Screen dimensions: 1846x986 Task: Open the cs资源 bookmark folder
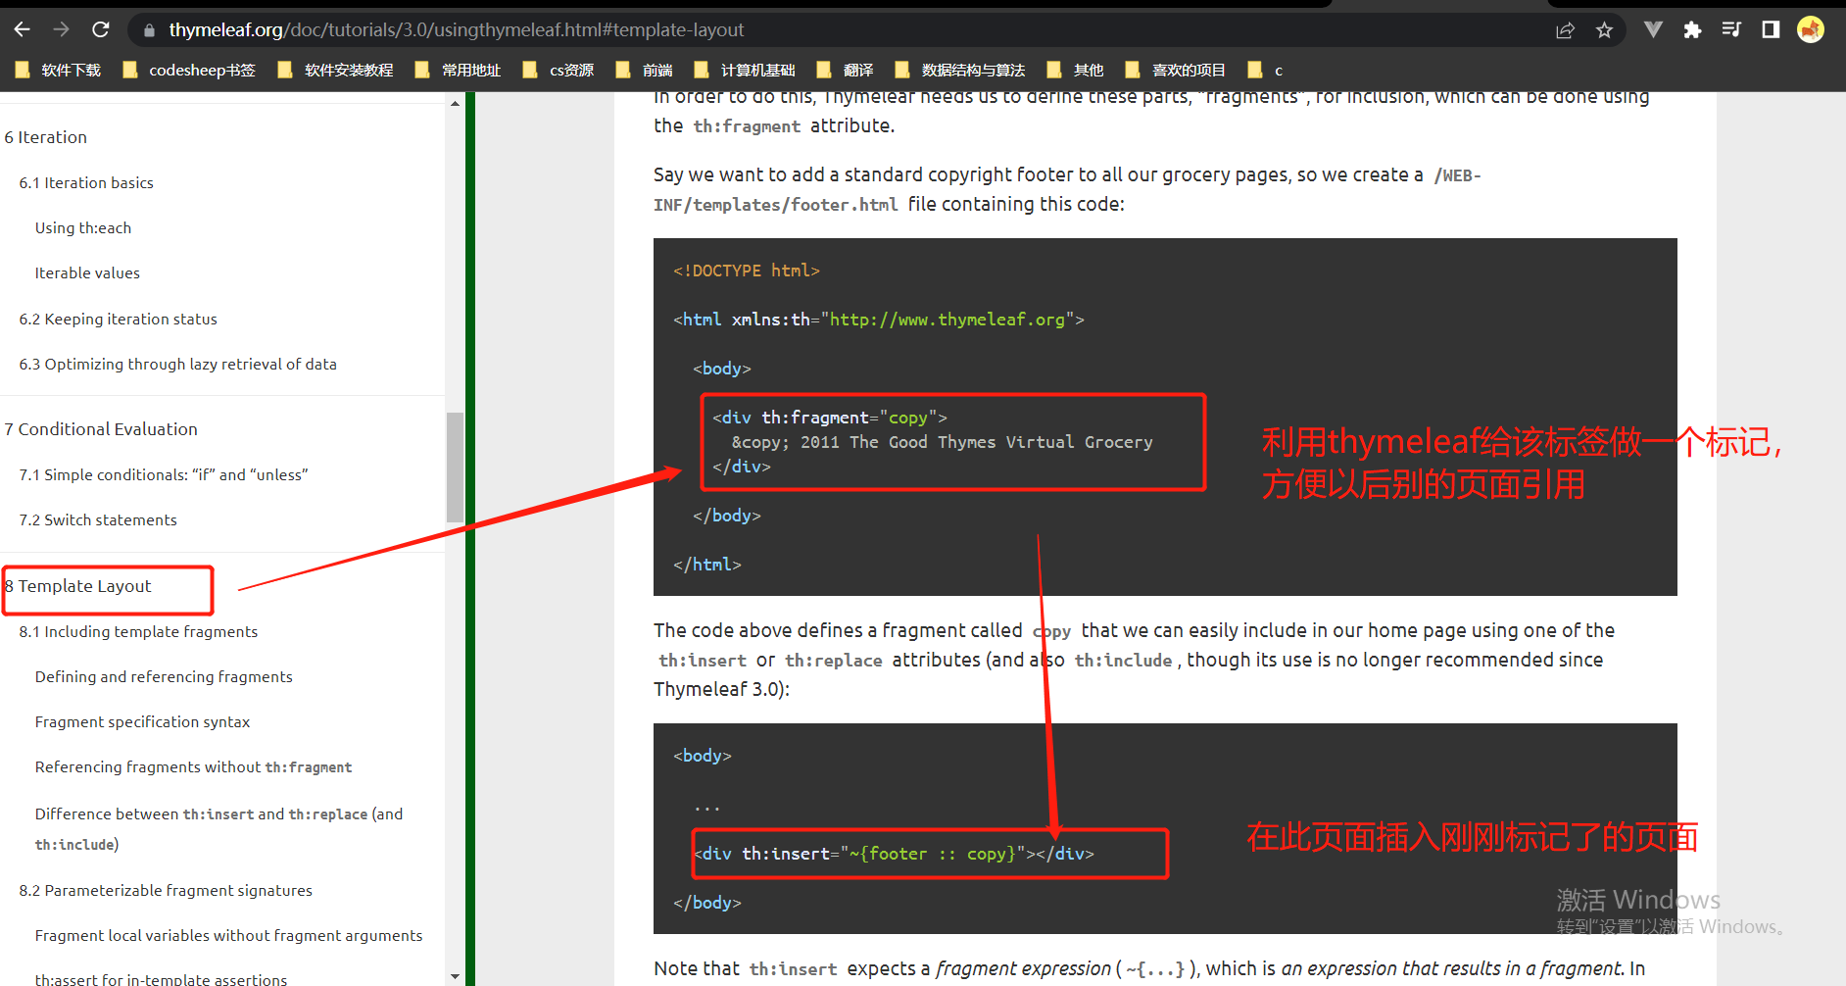[x=559, y=70]
